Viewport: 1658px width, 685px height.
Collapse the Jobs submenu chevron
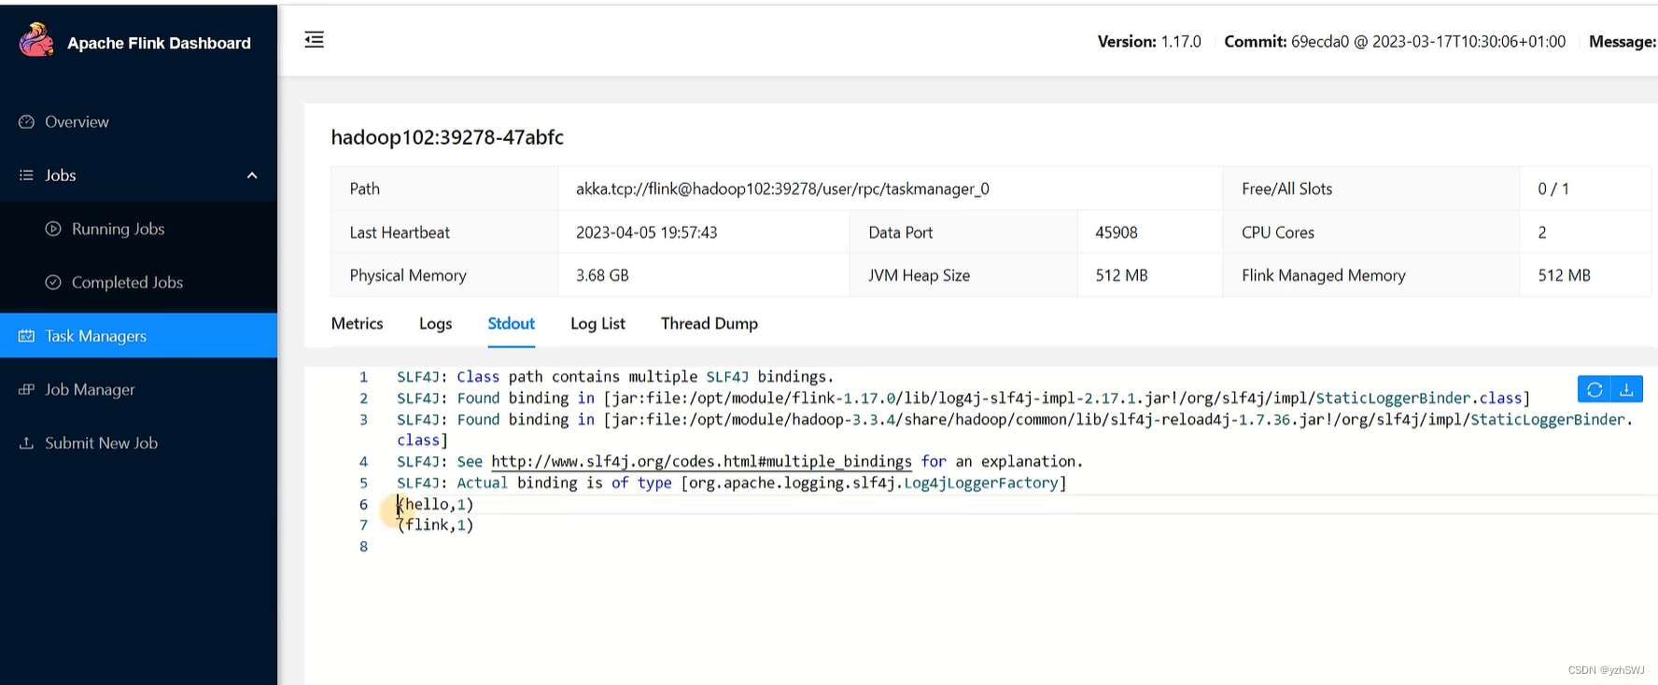[x=252, y=175]
